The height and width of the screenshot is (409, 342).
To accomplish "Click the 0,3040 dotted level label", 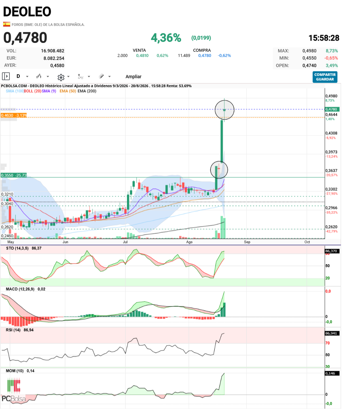I will [7, 204].
